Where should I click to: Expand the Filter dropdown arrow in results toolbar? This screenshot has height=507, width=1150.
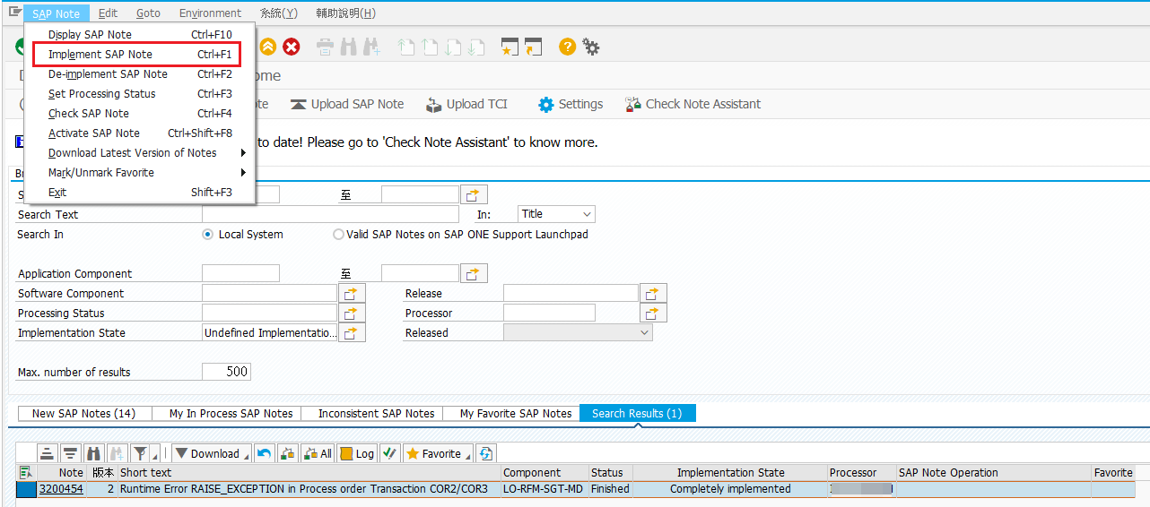pyautogui.click(x=155, y=455)
